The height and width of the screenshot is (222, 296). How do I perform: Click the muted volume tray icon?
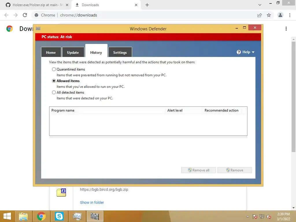point(269,217)
